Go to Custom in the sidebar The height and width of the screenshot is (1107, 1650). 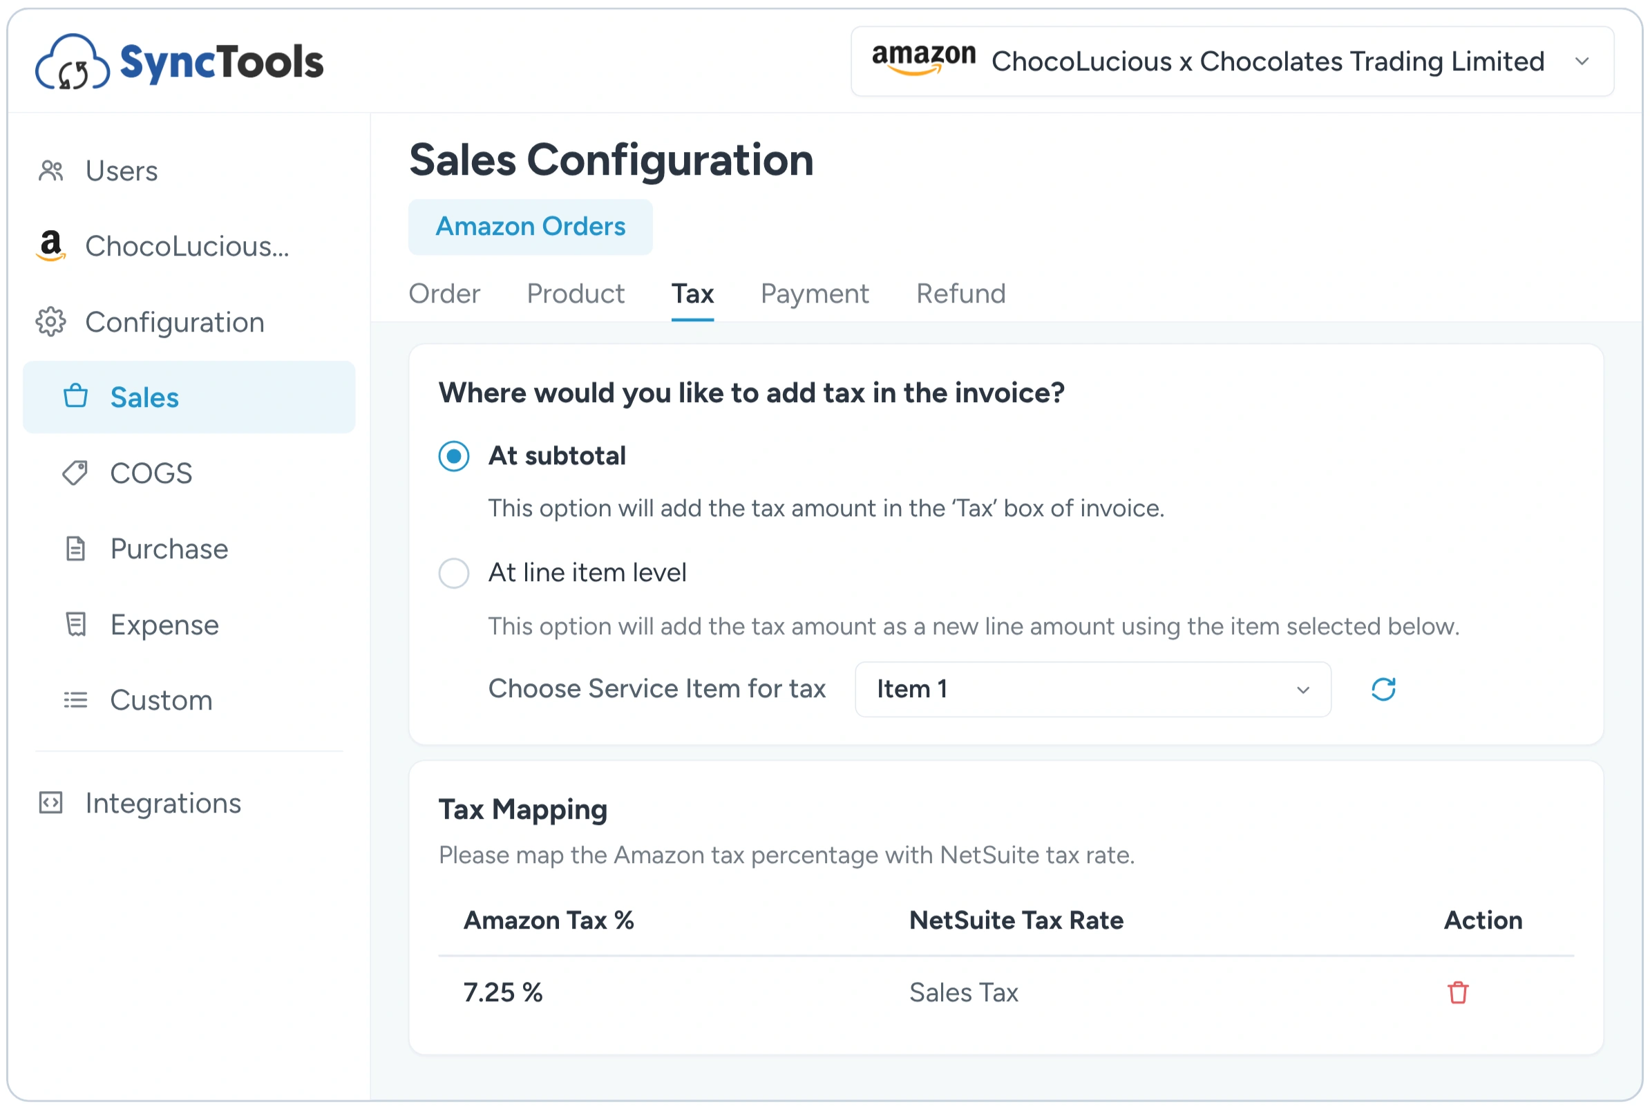pyautogui.click(x=161, y=701)
